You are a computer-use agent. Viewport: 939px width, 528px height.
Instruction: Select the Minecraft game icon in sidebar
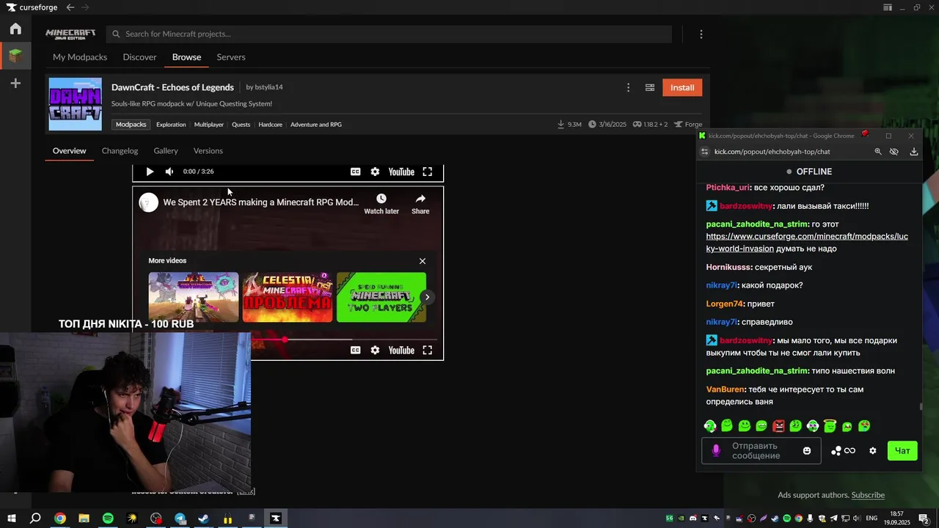tap(15, 56)
